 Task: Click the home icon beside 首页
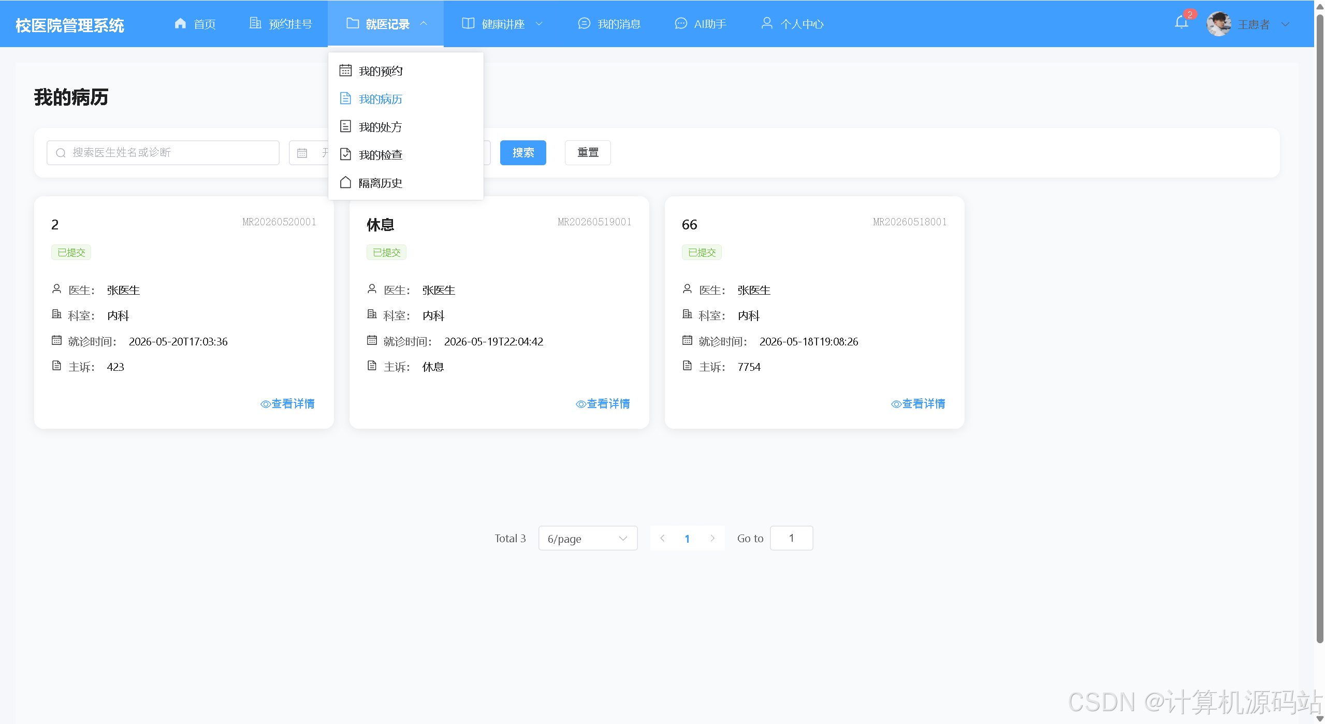(180, 23)
